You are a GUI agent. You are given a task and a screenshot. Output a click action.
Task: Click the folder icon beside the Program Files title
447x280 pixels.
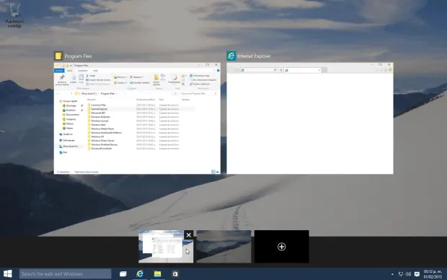[x=58, y=56]
